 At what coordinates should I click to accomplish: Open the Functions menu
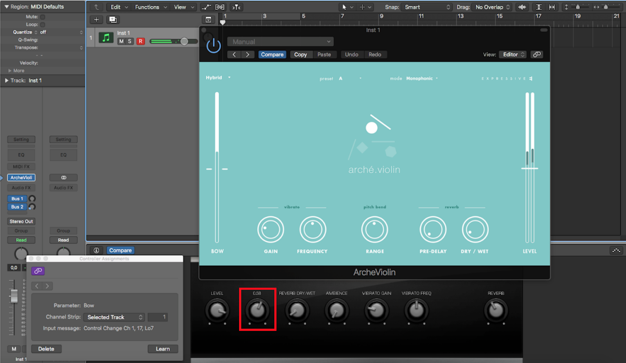click(151, 7)
